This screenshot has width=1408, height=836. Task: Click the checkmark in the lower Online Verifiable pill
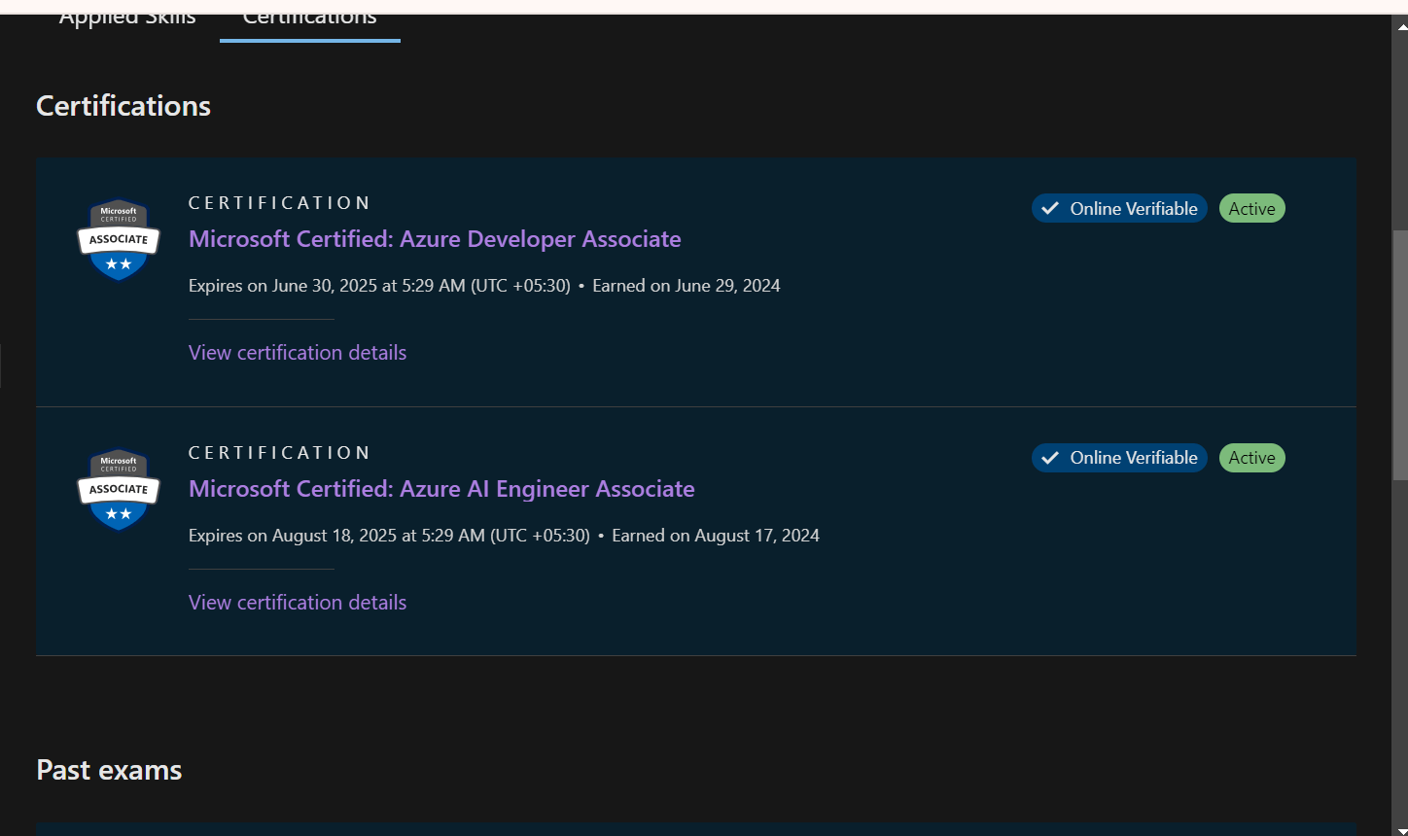pos(1049,458)
